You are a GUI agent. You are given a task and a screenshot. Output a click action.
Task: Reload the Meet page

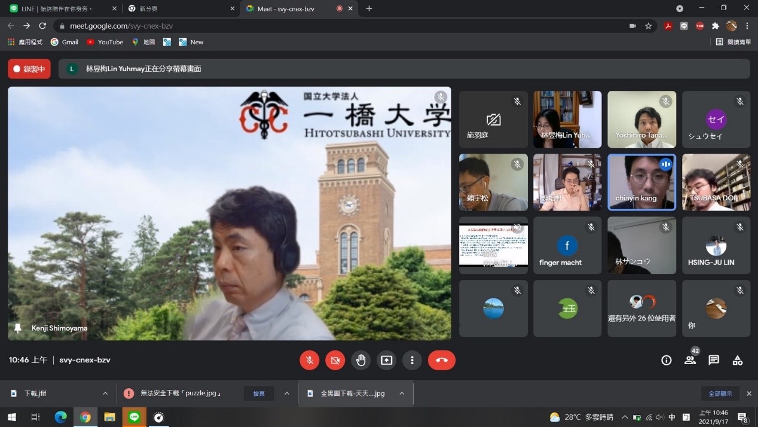[42, 26]
